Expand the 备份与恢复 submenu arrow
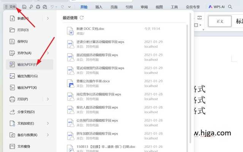This screenshot has height=152, width=243. (48, 135)
